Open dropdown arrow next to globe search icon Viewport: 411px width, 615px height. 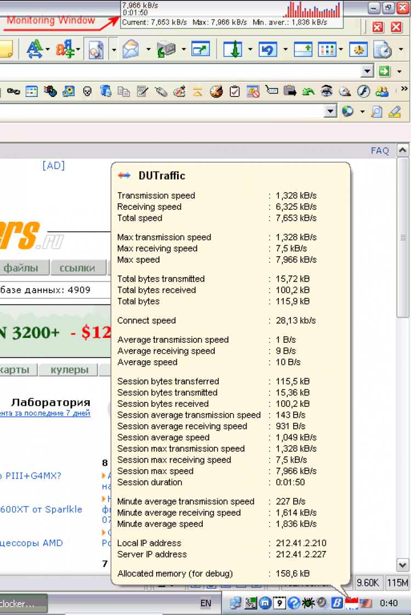tap(362, 112)
